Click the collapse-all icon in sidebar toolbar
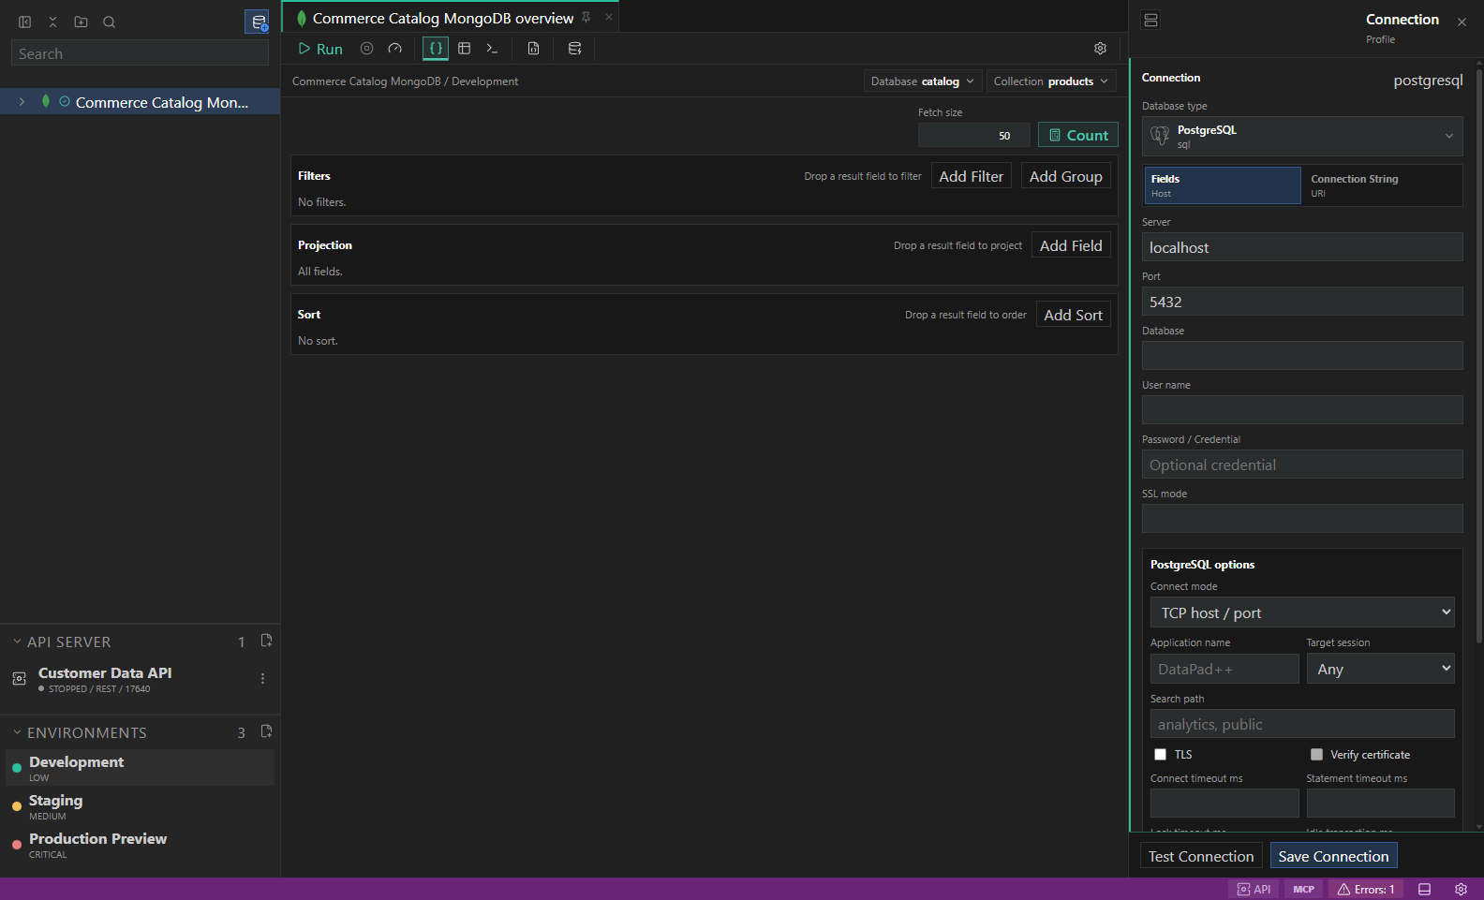 [53, 22]
